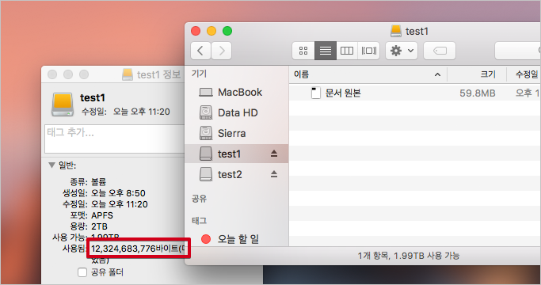Viewport: 541px width, 285px height.
Task: Select Data HD in the sidebar
Action: tap(237, 113)
